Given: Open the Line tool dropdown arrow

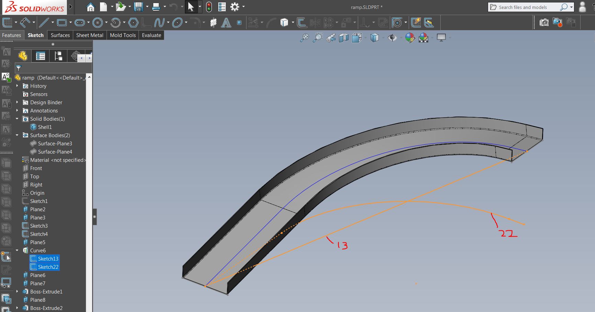Looking at the screenshot, I should point(53,23).
